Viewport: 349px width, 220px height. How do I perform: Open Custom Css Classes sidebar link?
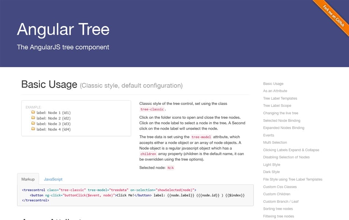pos(280,187)
